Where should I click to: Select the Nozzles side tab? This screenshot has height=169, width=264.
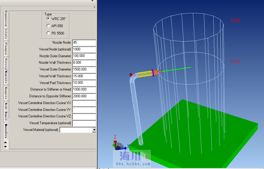click(6, 131)
